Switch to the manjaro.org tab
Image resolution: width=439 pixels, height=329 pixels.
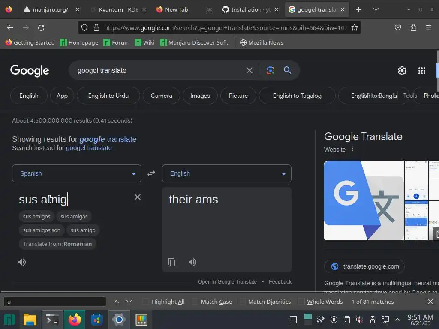pyautogui.click(x=51, y=9)
